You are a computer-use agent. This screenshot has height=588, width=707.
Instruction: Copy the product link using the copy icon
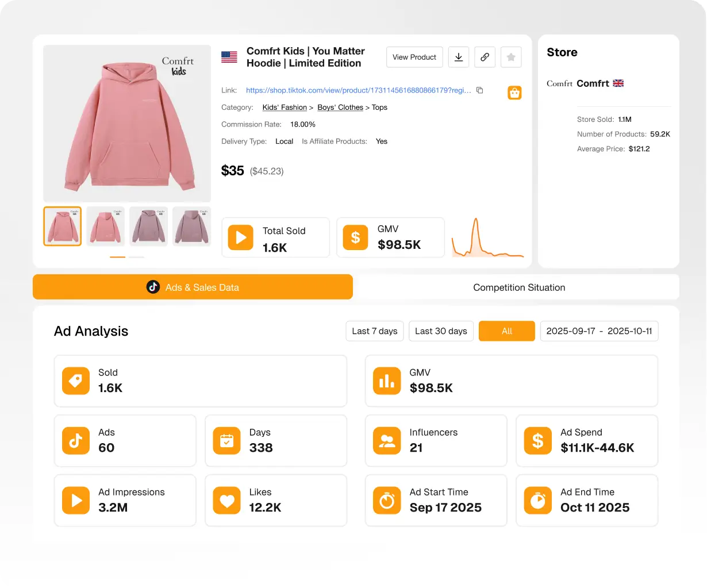(480, 90)
